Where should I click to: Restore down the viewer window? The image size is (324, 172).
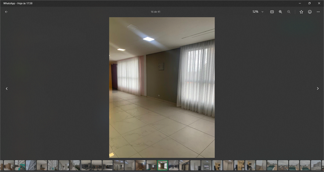pos(309,3)
